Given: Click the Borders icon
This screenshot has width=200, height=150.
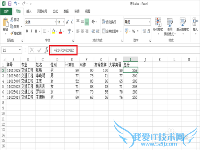Looking at the screenshot, I should (x=45, y=31).
